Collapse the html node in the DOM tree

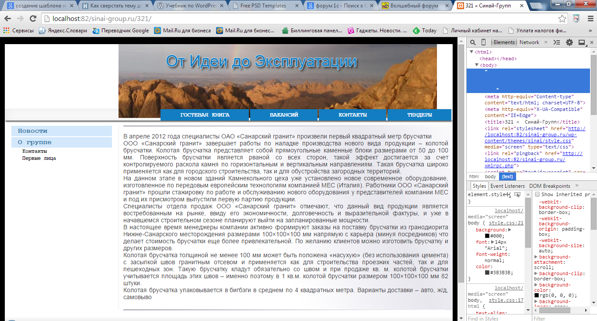(x=471, y=52)
